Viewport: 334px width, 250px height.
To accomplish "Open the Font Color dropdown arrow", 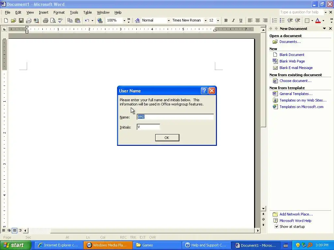I will coord(323,21).
